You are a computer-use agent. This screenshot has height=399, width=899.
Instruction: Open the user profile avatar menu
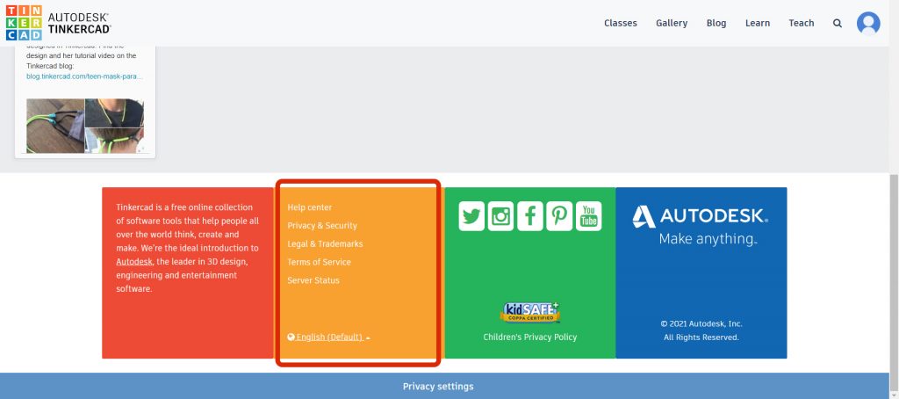pos(868,24)
